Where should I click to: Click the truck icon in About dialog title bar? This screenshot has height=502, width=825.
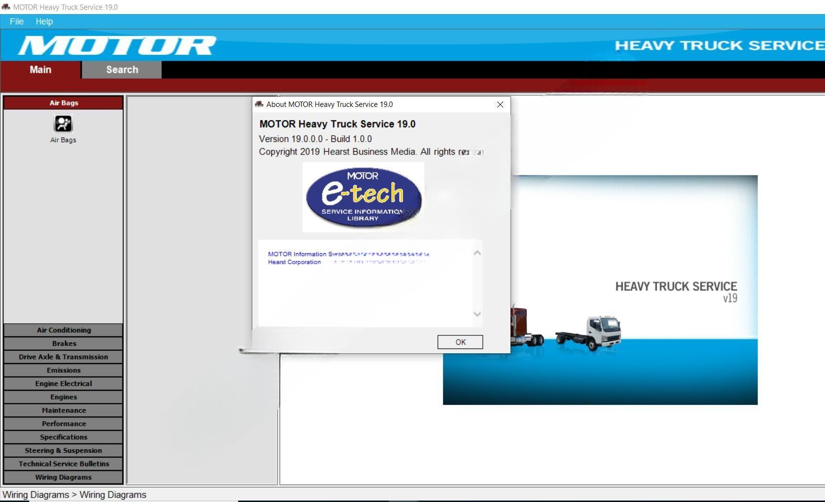coord(259,104)
